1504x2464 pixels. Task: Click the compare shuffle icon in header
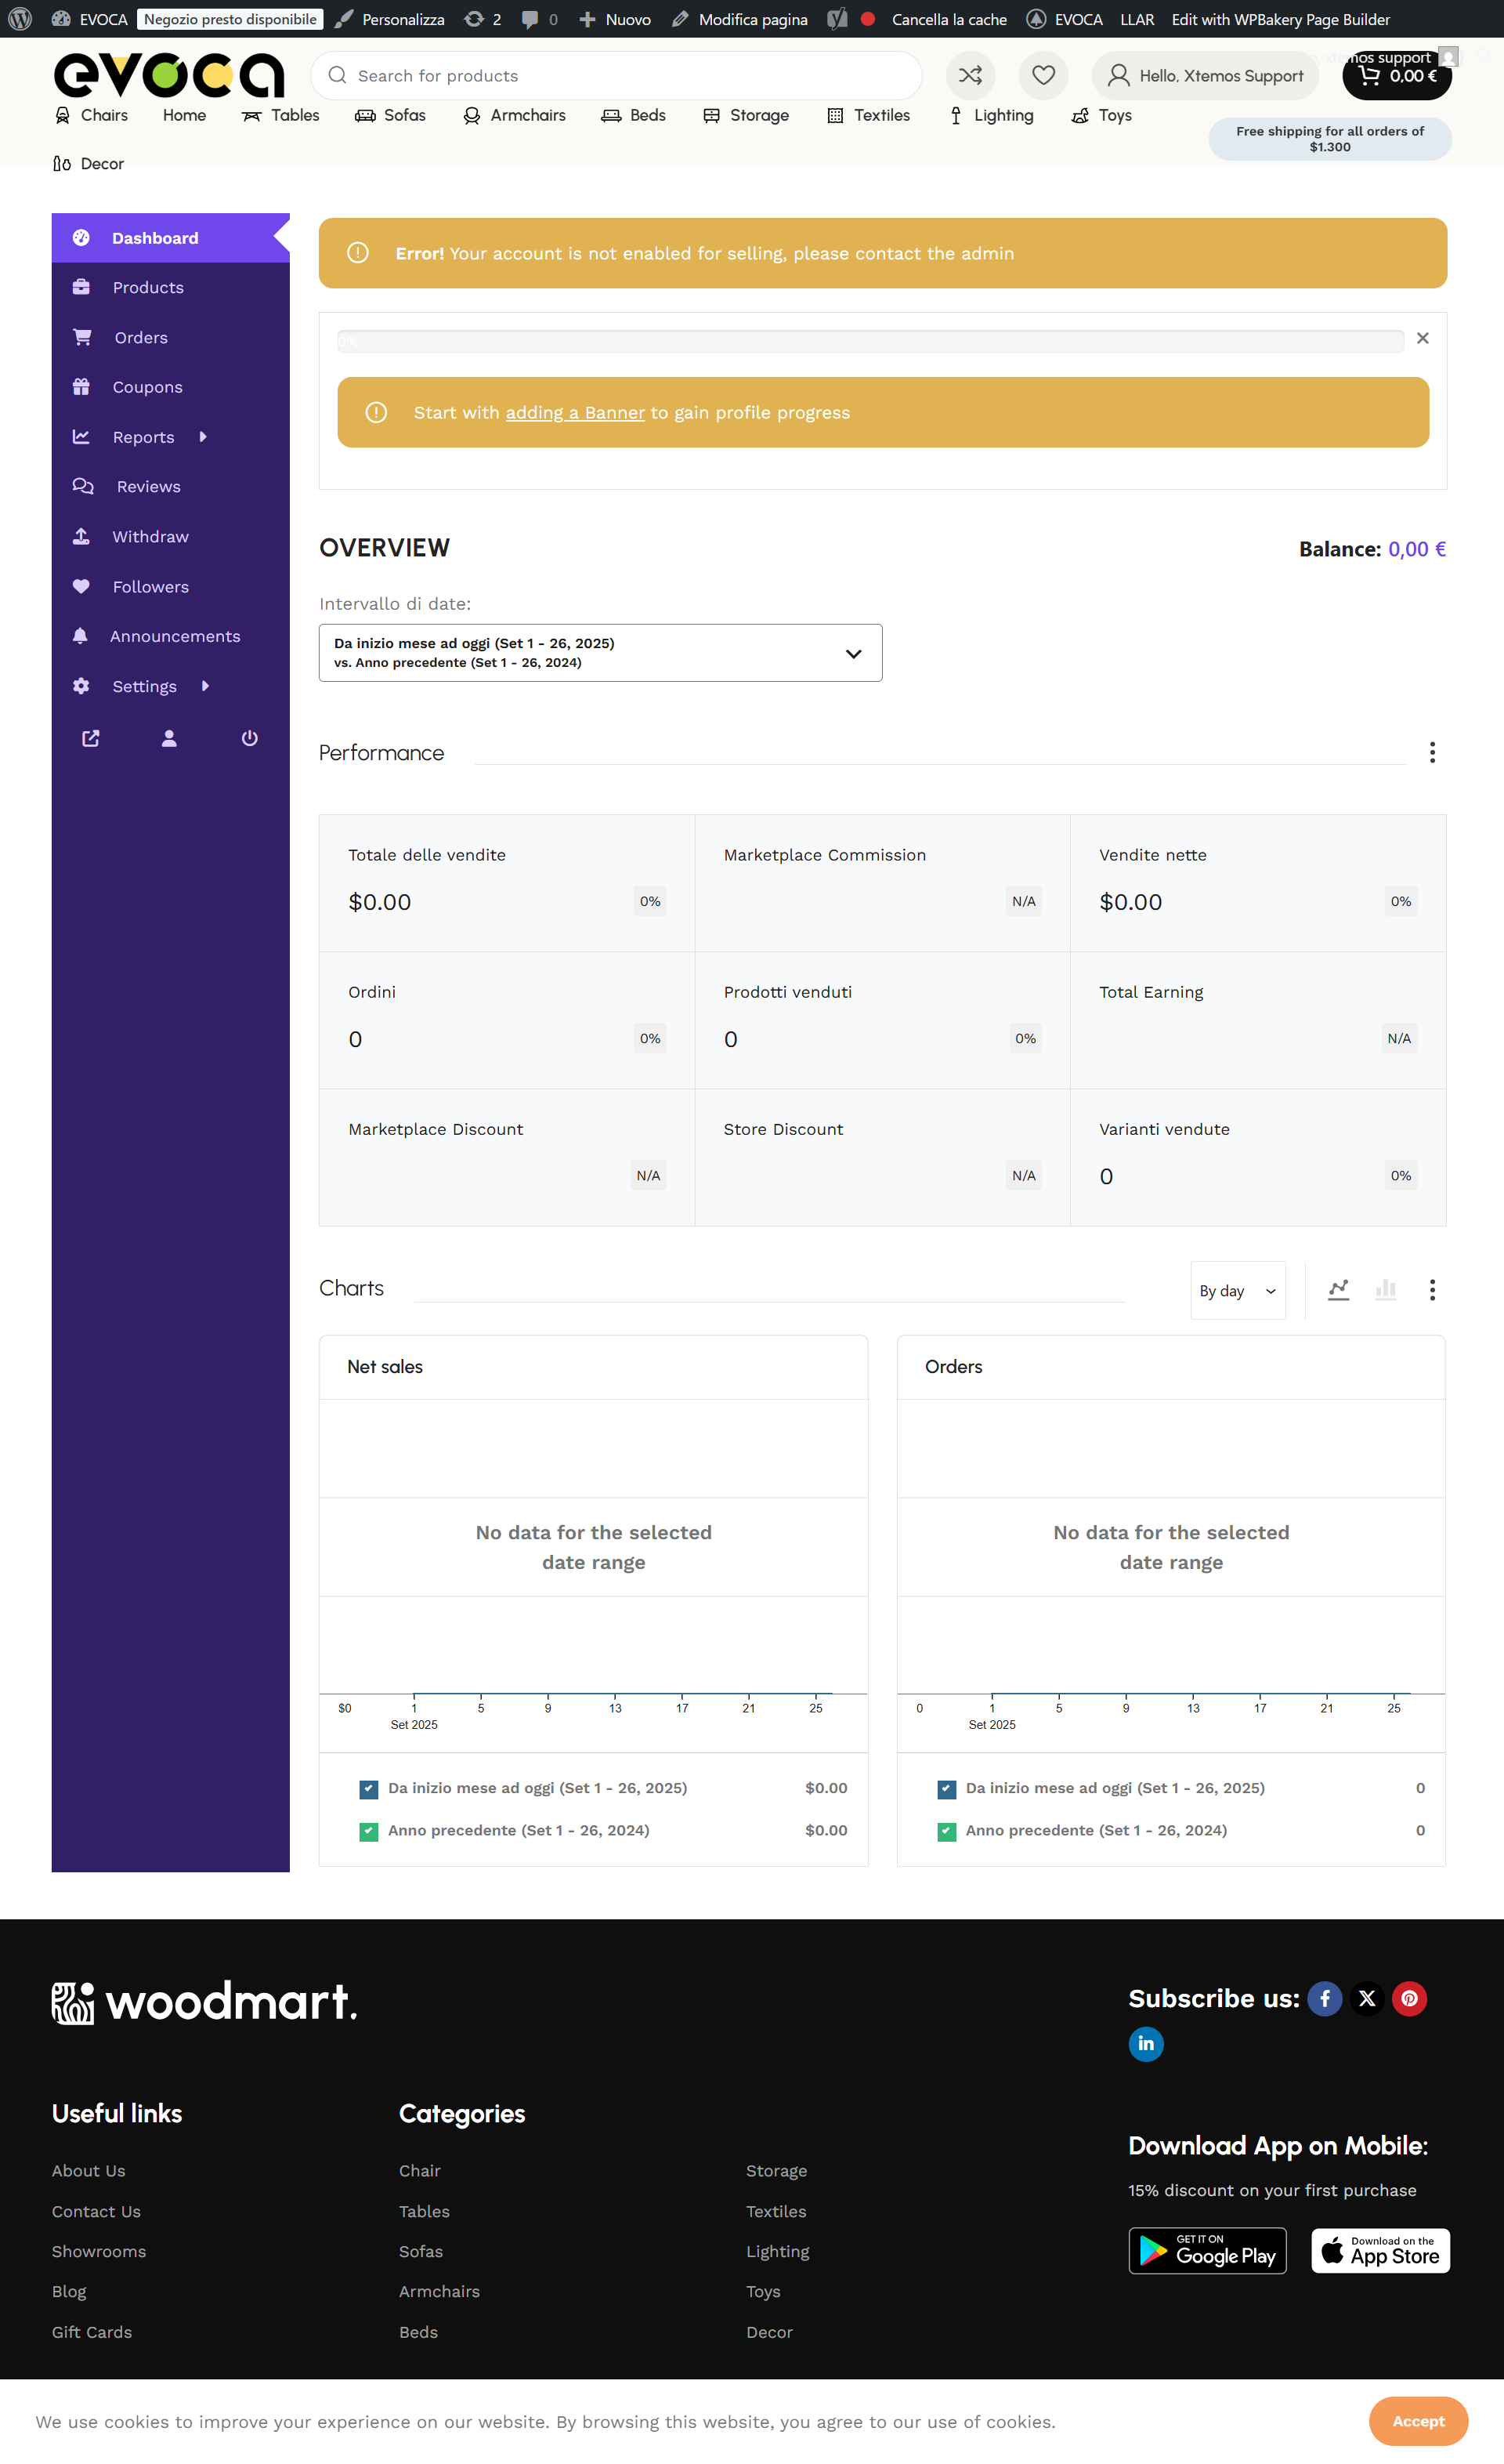[969, 75]
